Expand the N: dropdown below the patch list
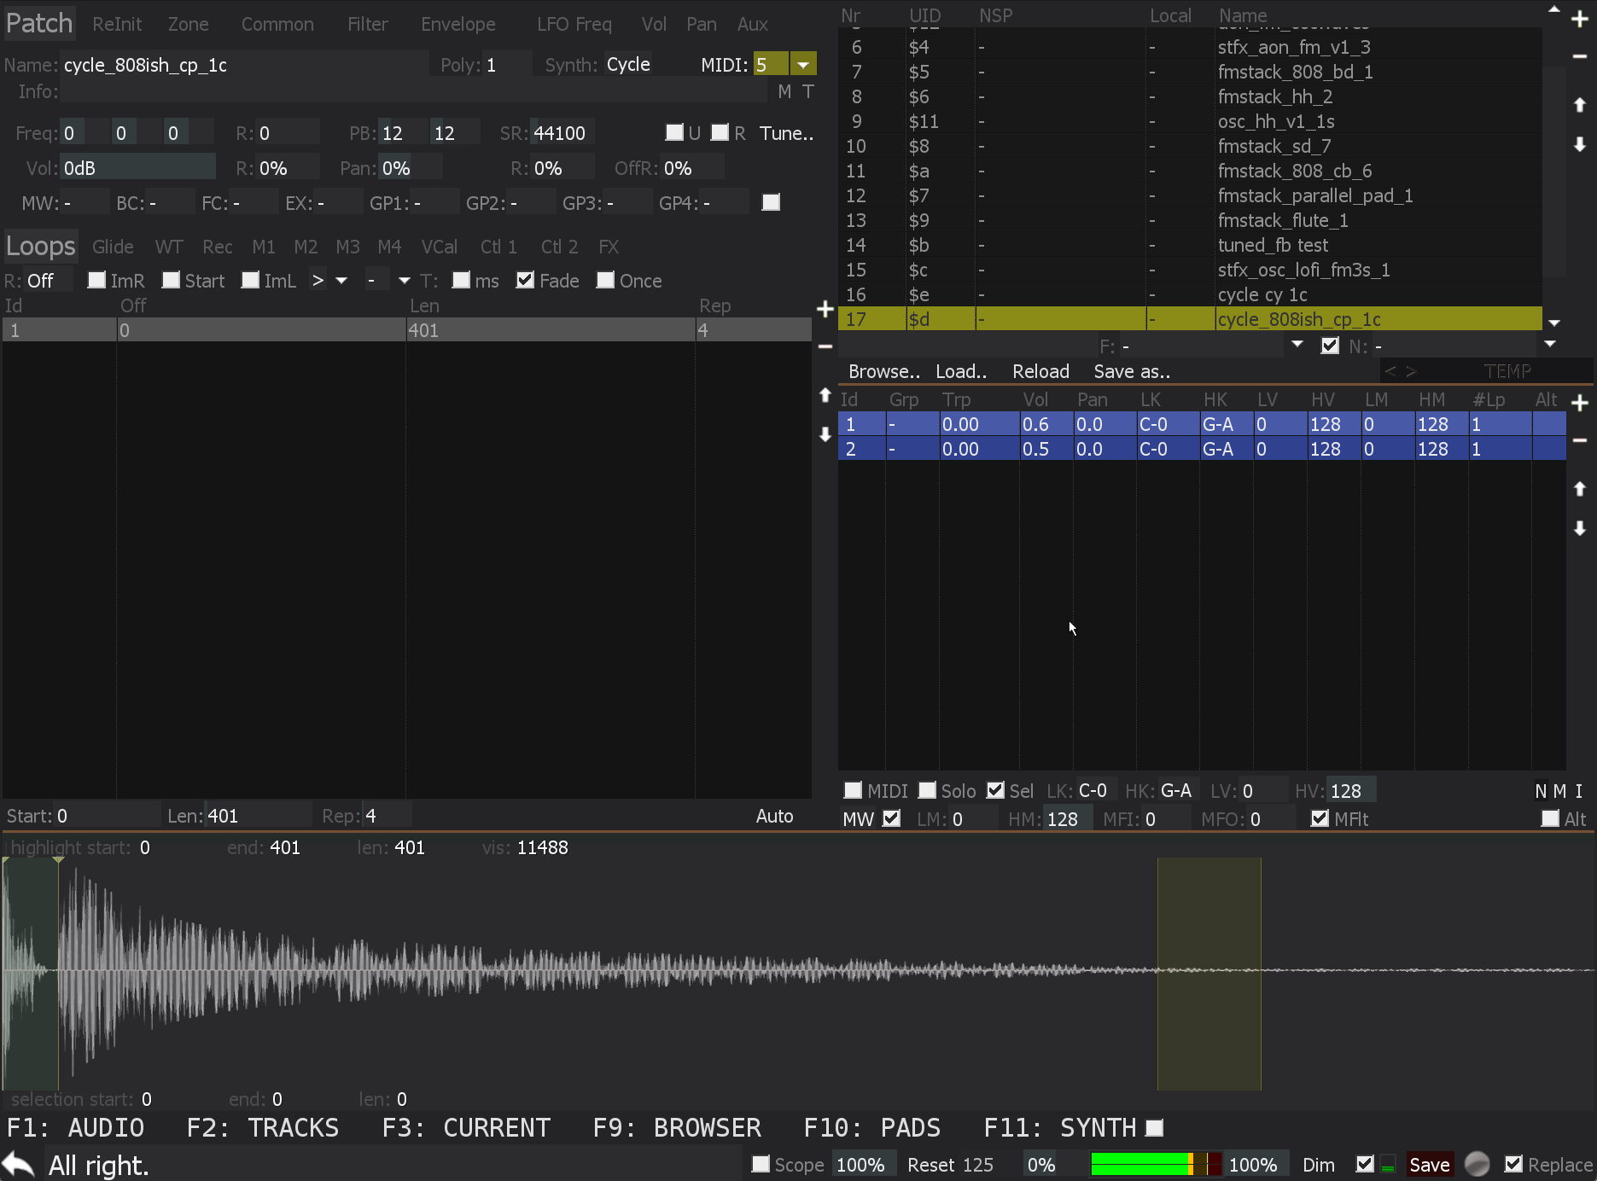 point(1550,345)
